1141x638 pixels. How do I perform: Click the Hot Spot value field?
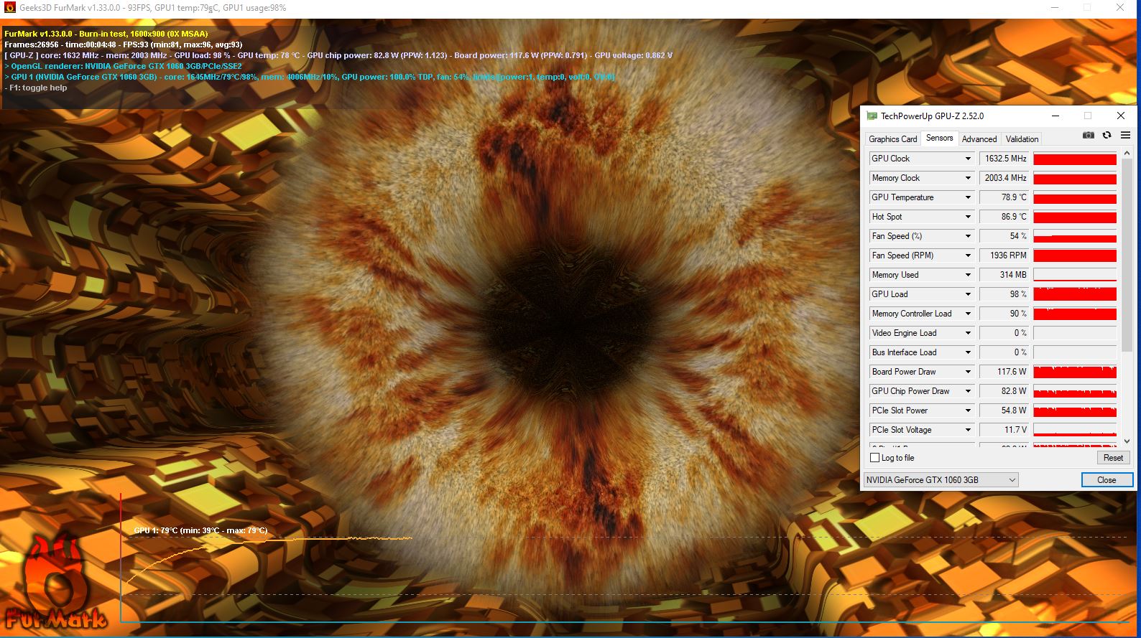coord(1005,217)
